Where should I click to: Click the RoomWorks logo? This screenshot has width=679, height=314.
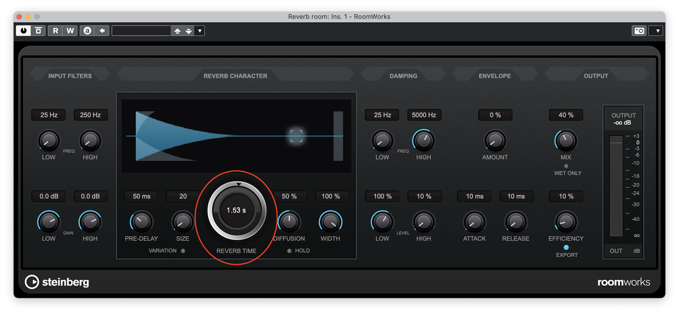(624, 282)
